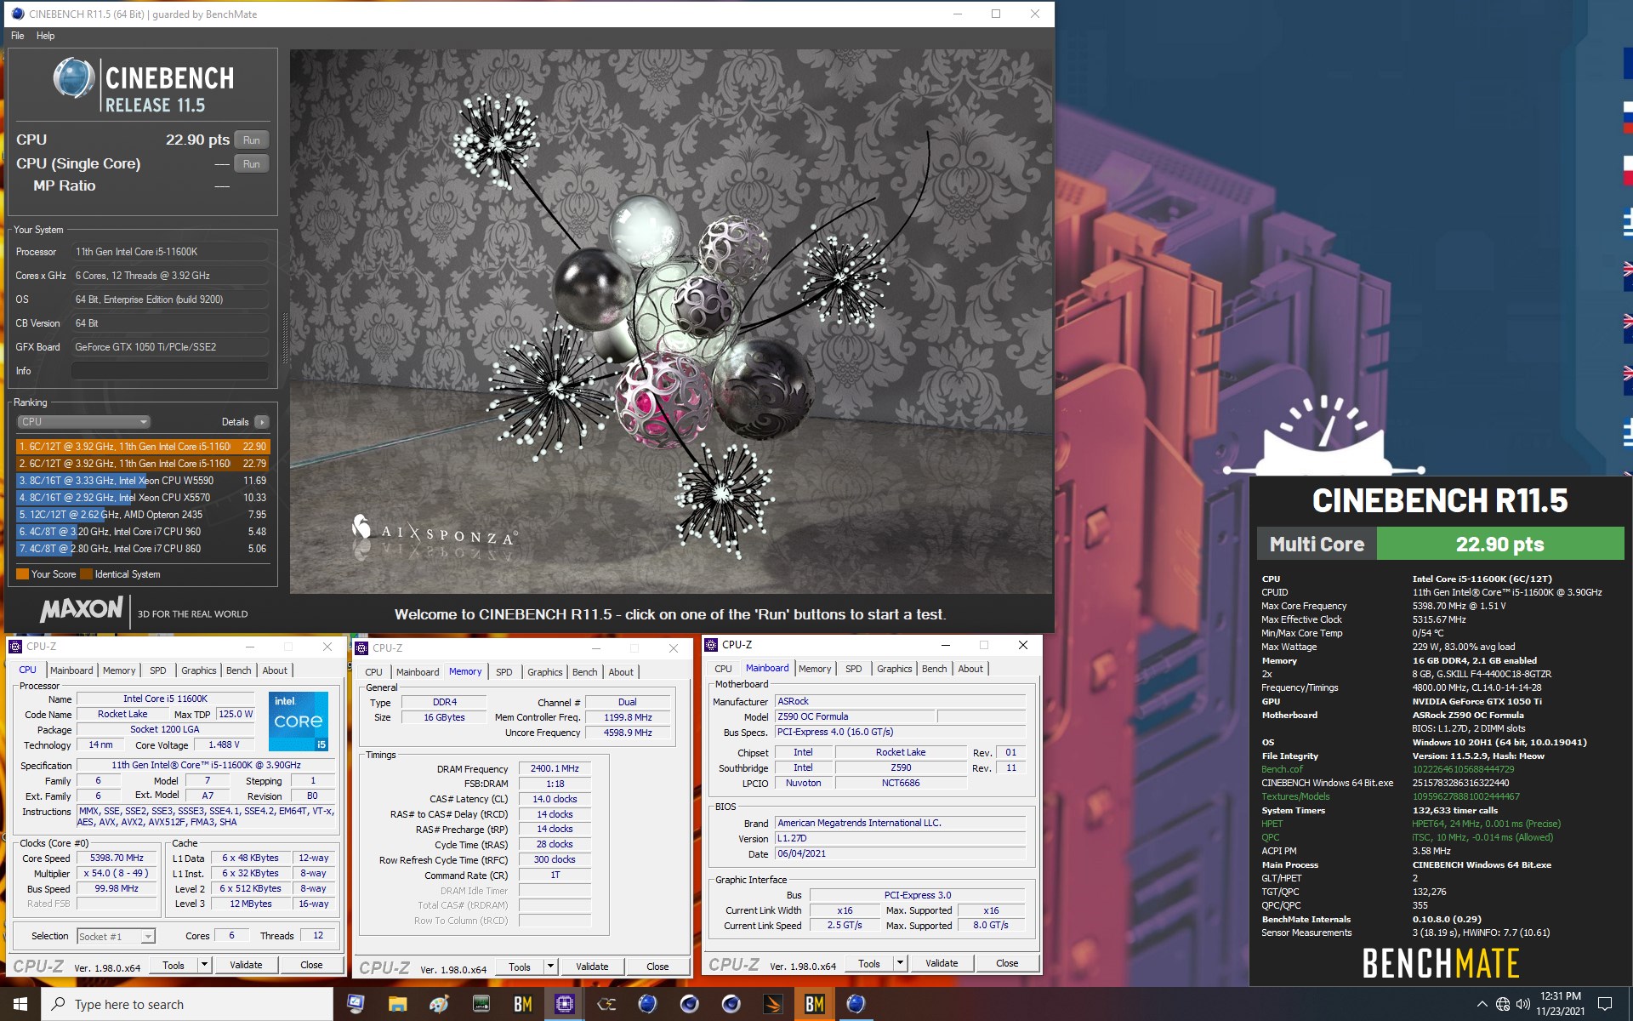This screenshot has height=1021, width=1633.
Task: Switch to Graphics tab in middle CPU-Z window
Action: tap(544, 672)
